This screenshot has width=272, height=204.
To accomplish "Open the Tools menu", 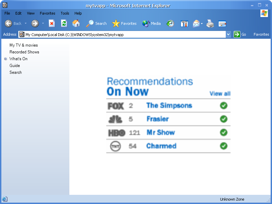I will pos(65,13).
